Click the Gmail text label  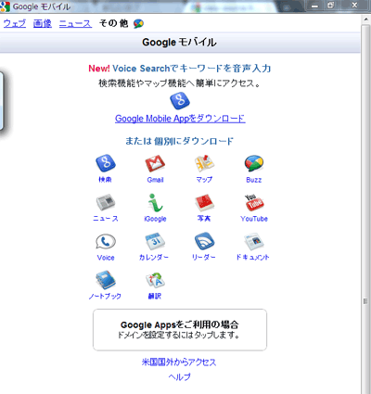coord(155,180)
